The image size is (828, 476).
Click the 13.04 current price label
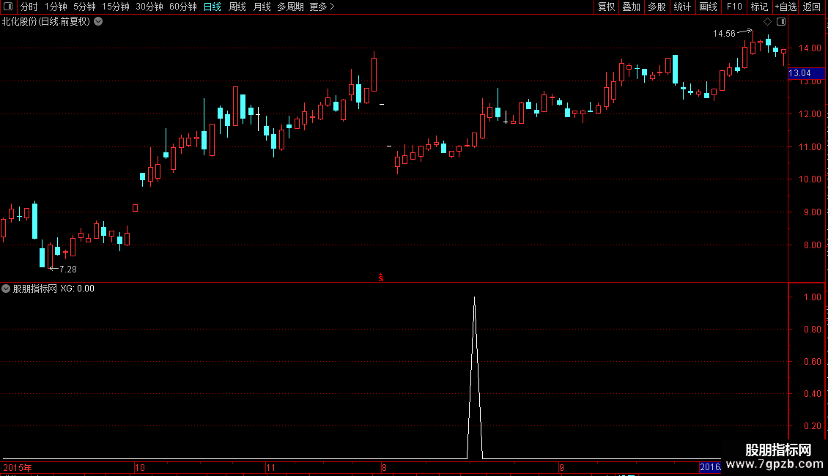[x=806, y=73]
